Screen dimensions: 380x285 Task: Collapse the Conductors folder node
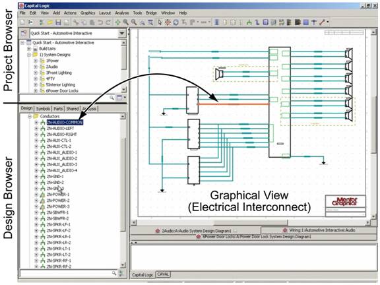[30, 116]
